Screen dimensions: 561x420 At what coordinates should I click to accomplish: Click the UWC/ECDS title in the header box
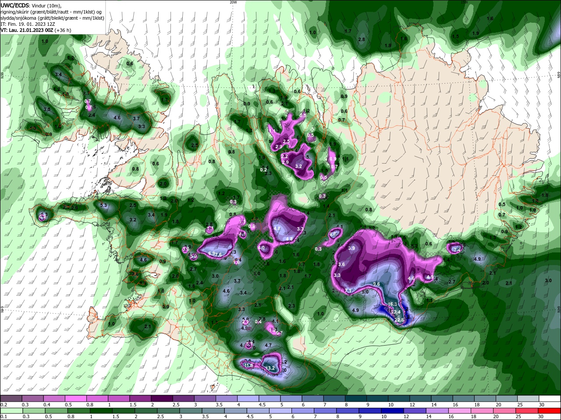pos(15,5)
